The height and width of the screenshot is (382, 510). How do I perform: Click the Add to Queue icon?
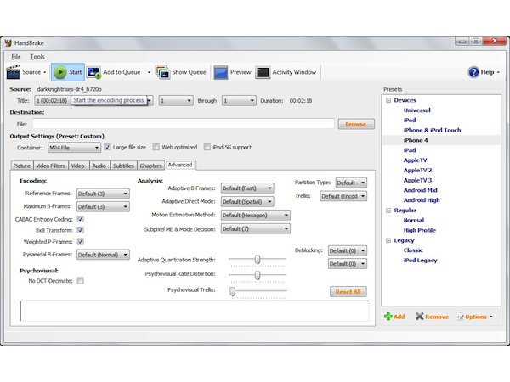(x=94, y=72)
